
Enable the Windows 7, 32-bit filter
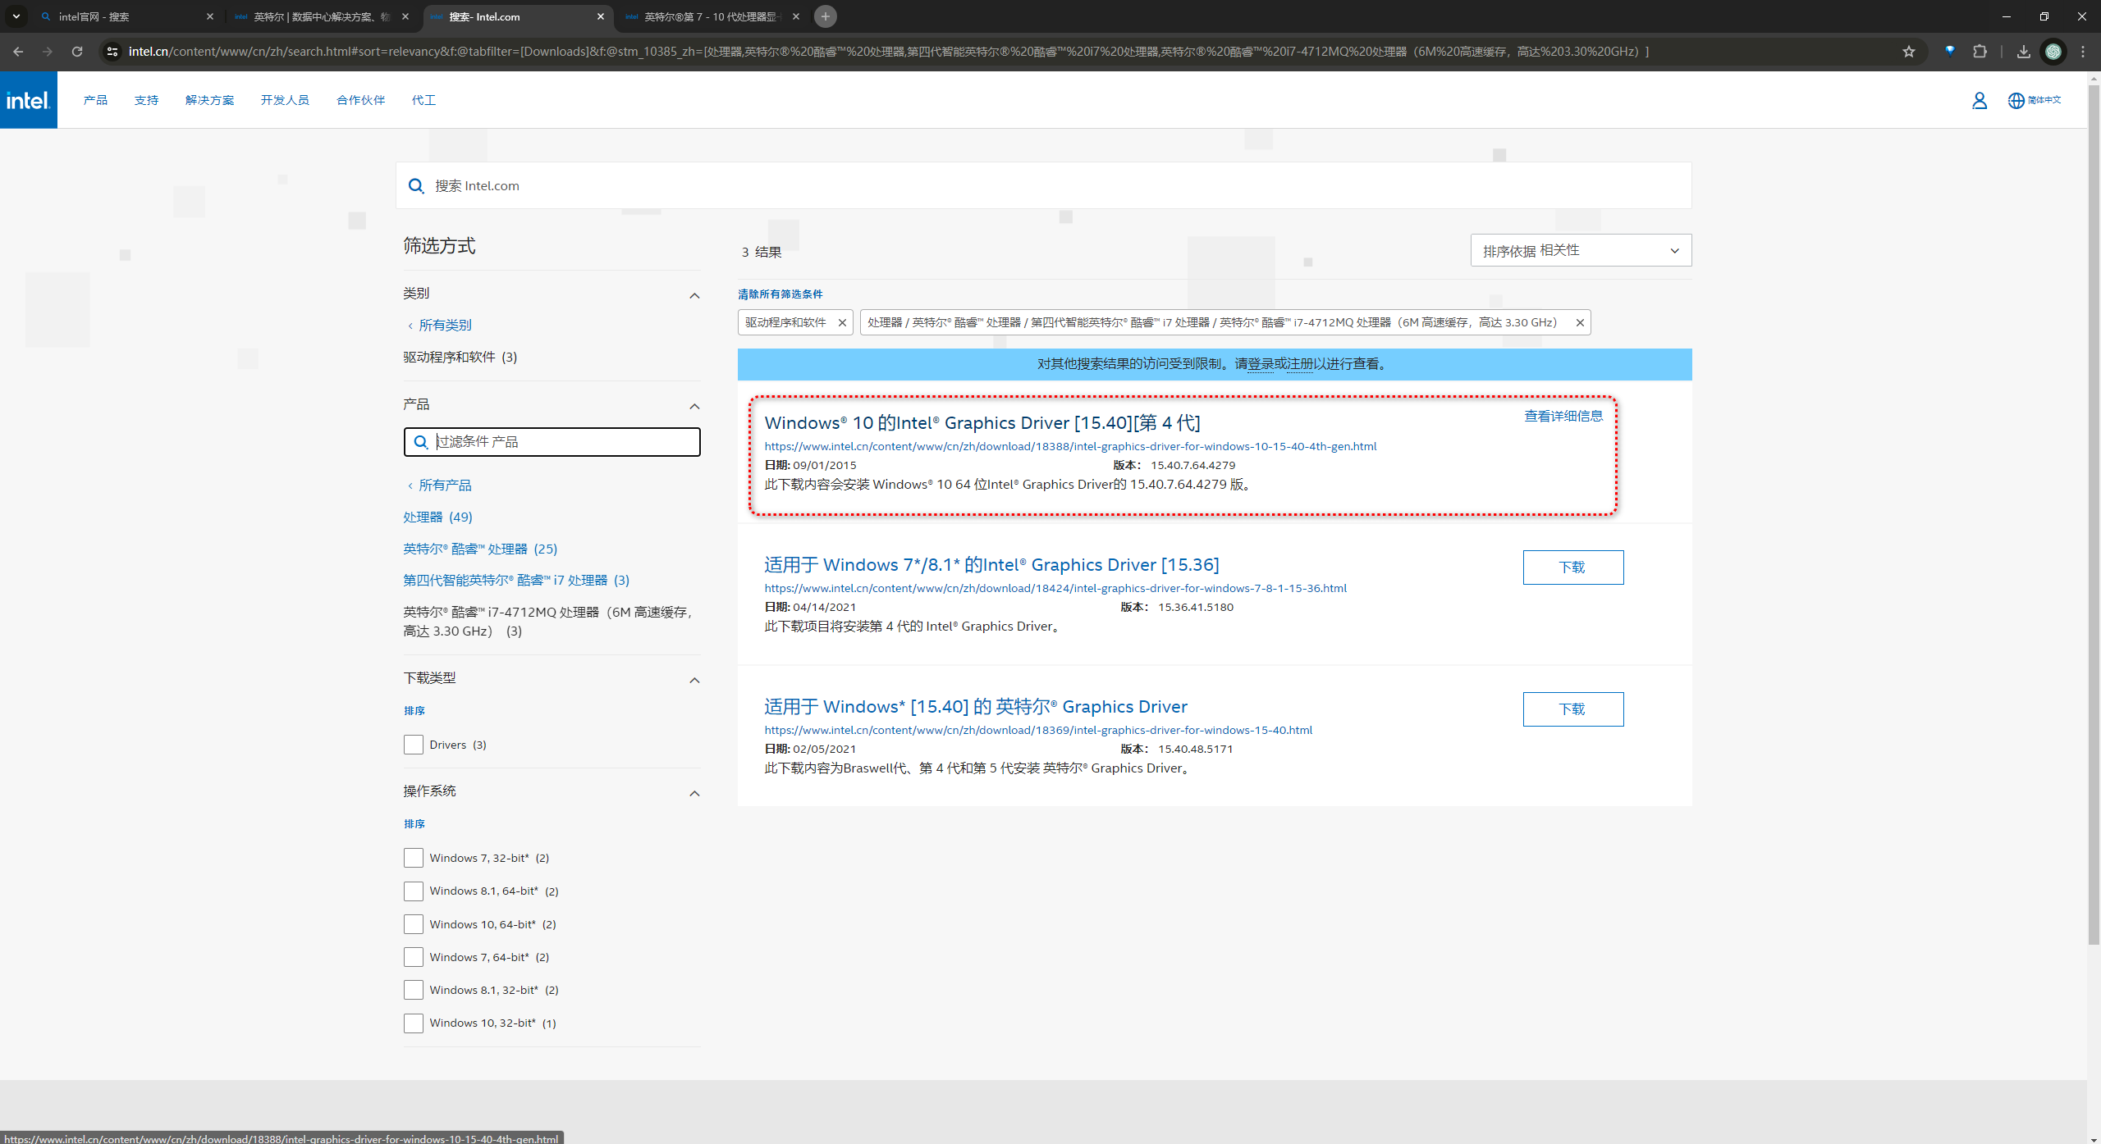(414, 858)
